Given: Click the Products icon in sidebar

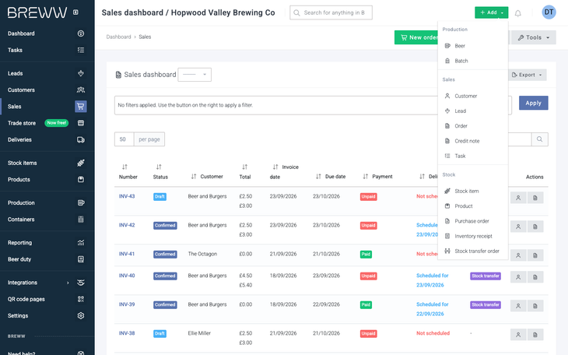Looking at the screenshot, I should pos(81,180).
